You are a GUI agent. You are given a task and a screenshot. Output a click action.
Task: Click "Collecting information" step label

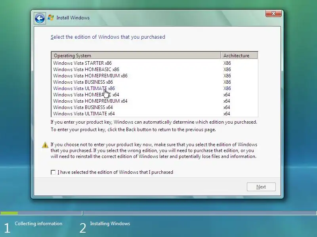pos(38,224)
